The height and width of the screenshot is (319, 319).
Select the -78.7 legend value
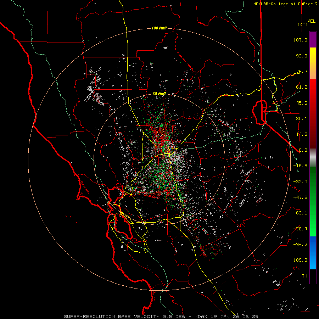click(x=300, y=229)
